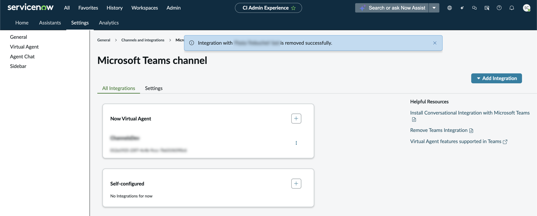Screen dimensions: 537x216
Task: Open the help question mark icon
Action: (499, 8)
